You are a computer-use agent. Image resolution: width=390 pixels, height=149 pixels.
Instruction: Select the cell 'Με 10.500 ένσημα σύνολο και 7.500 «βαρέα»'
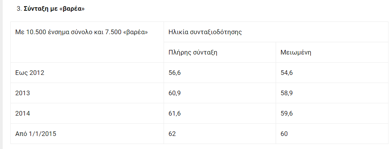click(x=87, y=42)
